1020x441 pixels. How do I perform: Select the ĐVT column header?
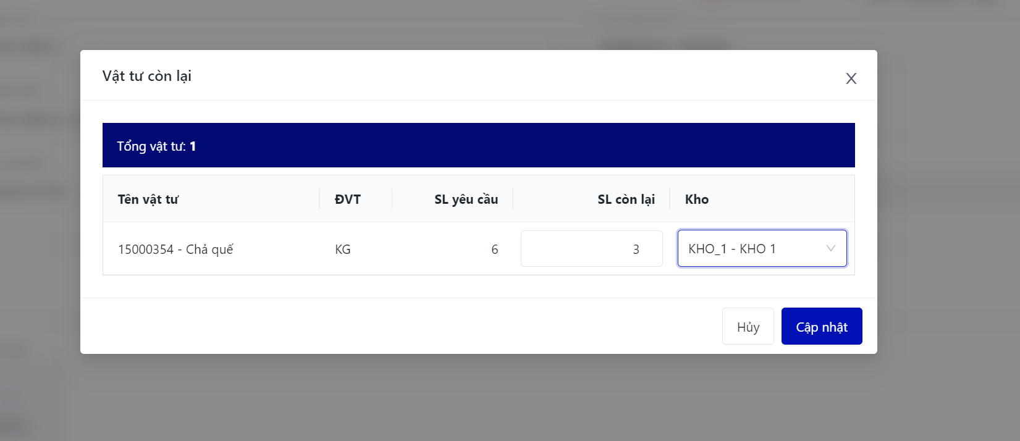(x=348, y=199)
